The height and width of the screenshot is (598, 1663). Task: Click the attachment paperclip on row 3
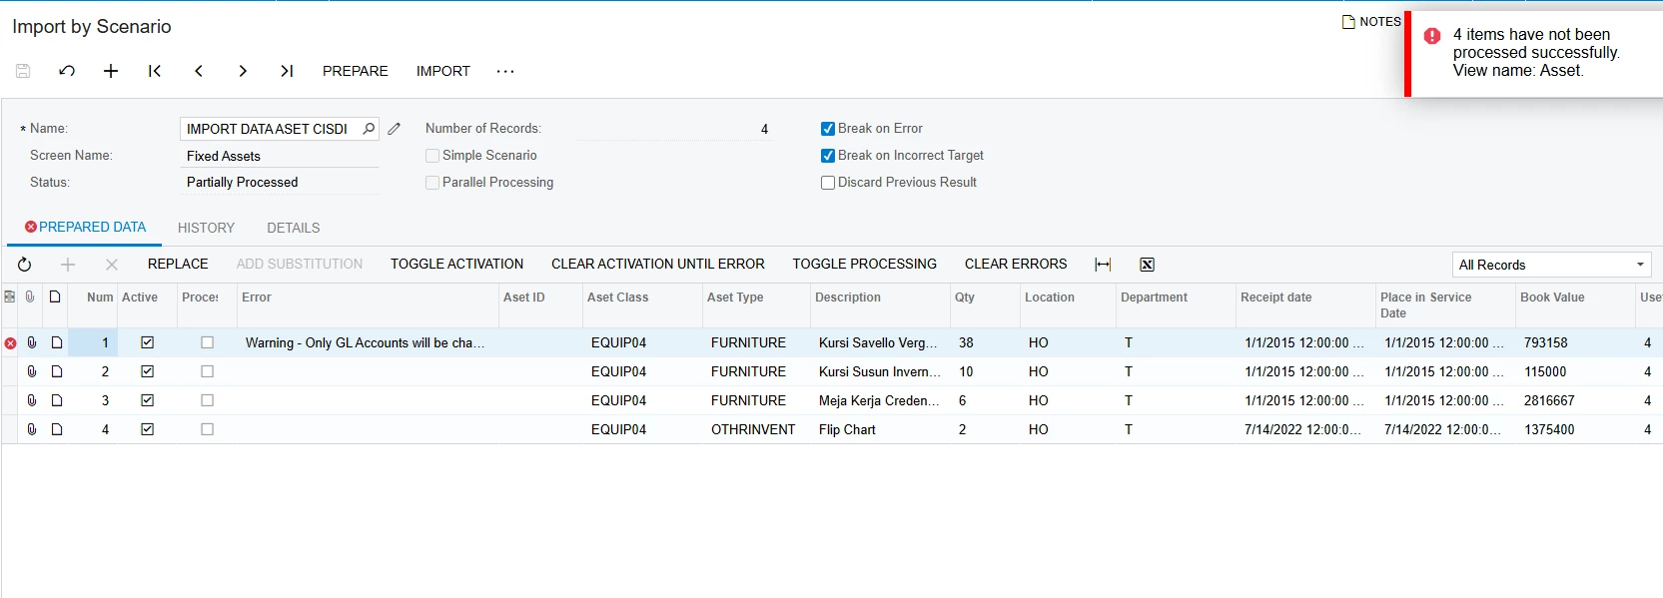click(32, 400)
